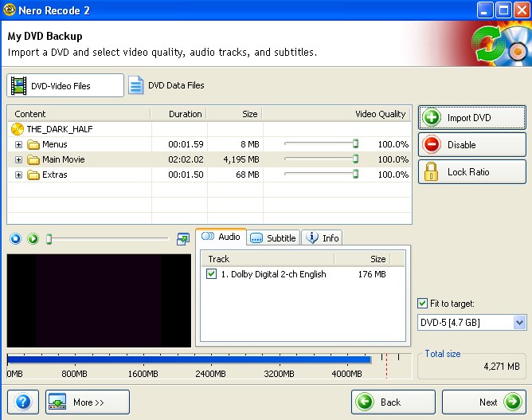Stop preview playback with blue stop button
Image resolution: width=532 pixels, height=420 pixels.
coord(15,238)
